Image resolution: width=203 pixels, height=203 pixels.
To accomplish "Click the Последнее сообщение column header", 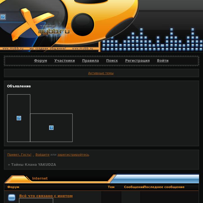I will [x=164, y=187].
